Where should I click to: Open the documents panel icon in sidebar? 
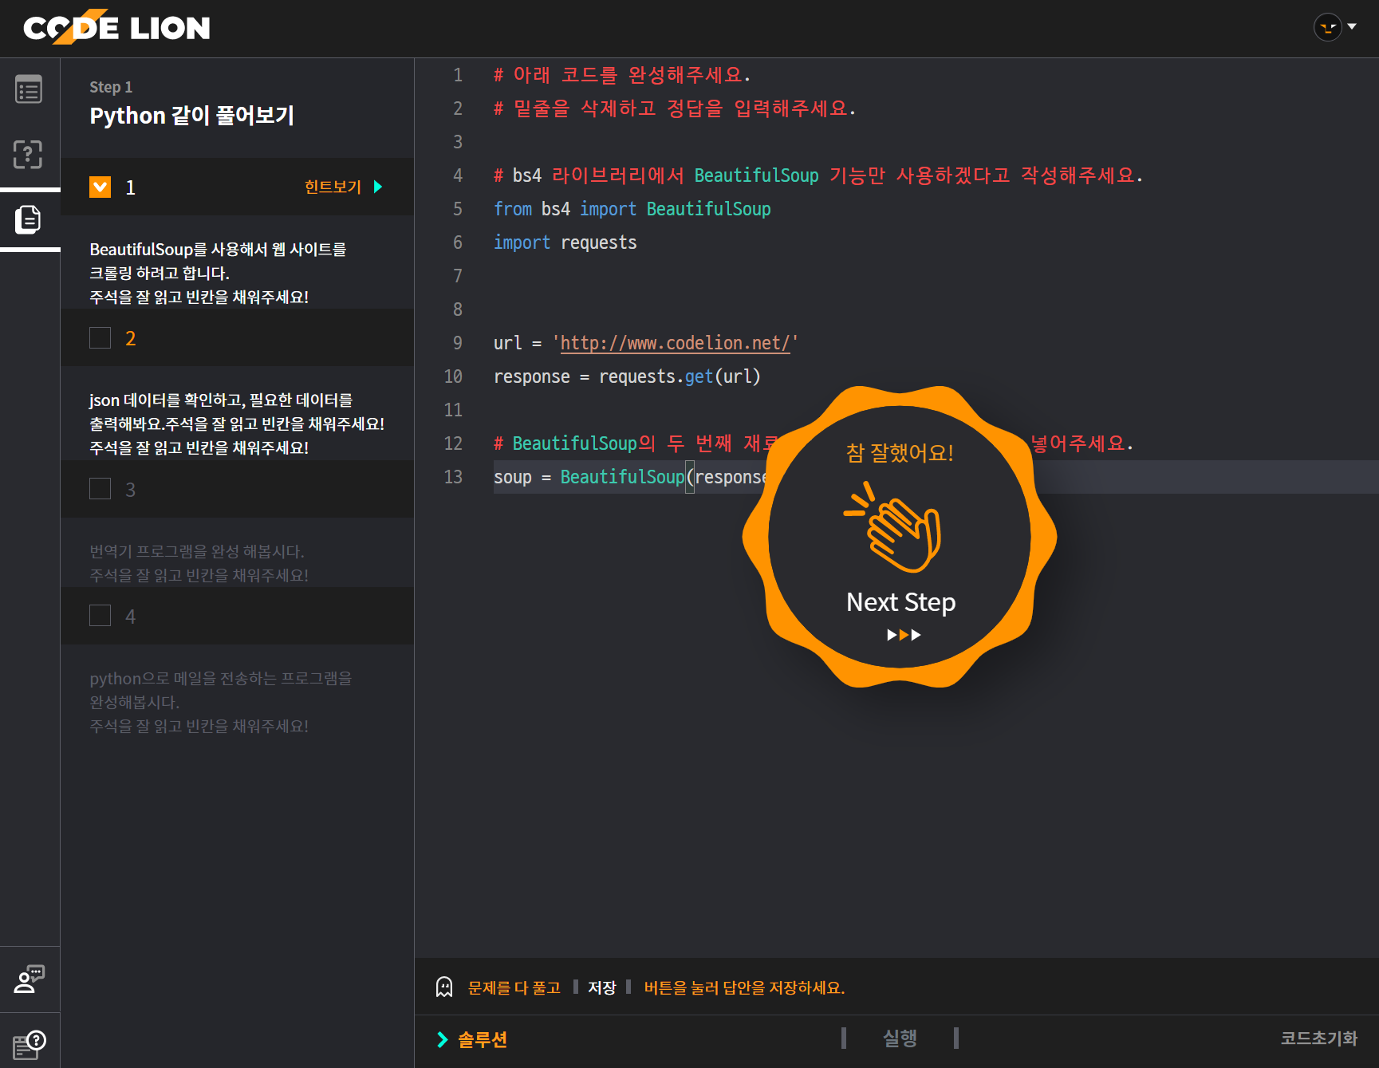29,219
